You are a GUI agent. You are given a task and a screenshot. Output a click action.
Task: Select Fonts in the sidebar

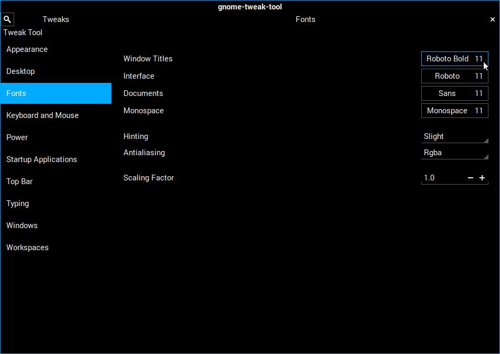(x=16, y=93)
